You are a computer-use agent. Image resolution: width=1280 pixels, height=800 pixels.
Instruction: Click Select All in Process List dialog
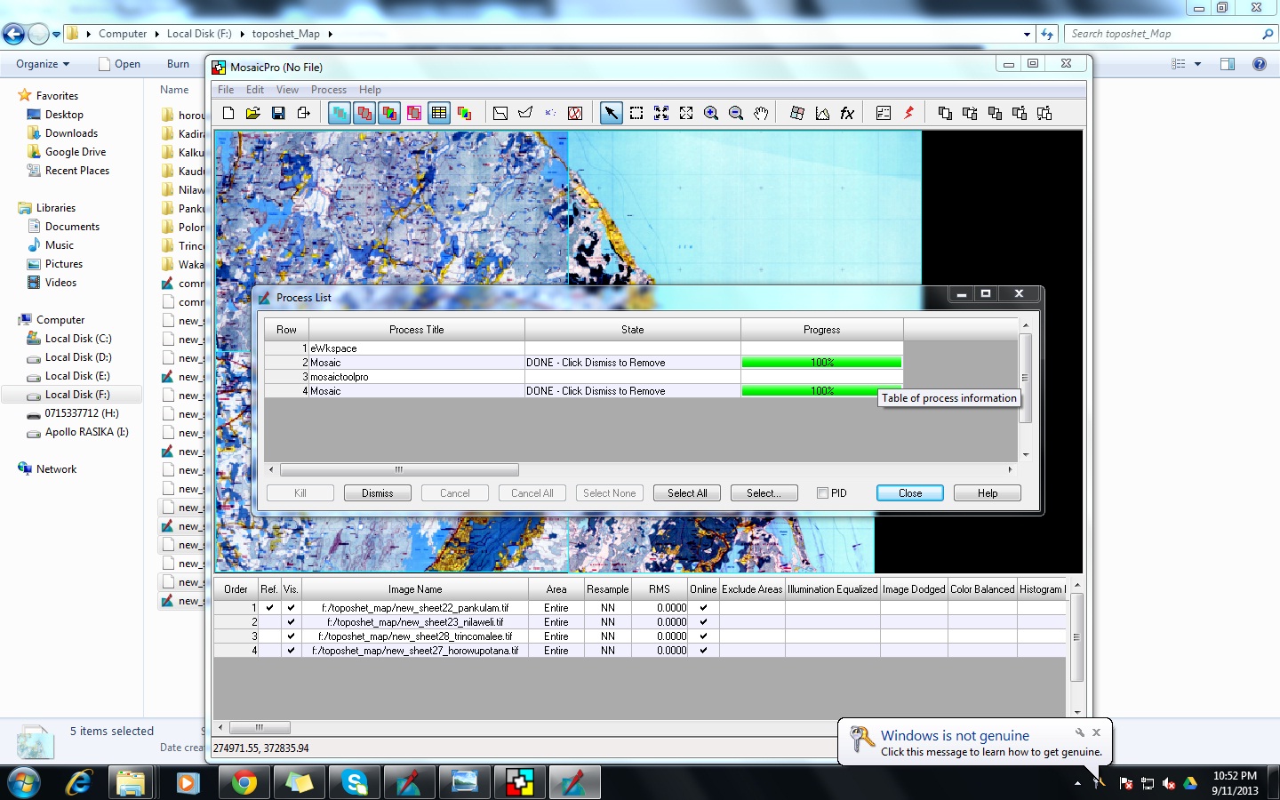[686, 492]
